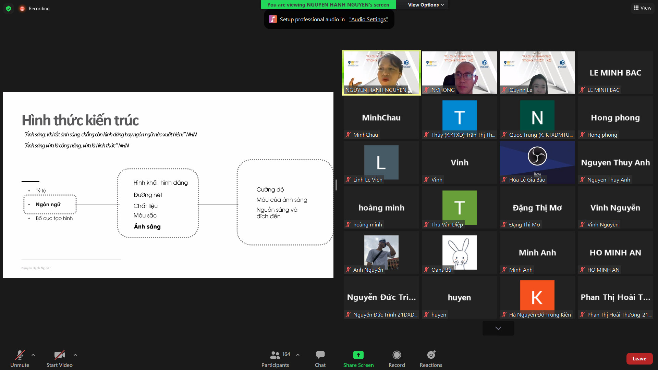Click the music note audio icon
Screen dimensions: 658x370
[273, 19]
